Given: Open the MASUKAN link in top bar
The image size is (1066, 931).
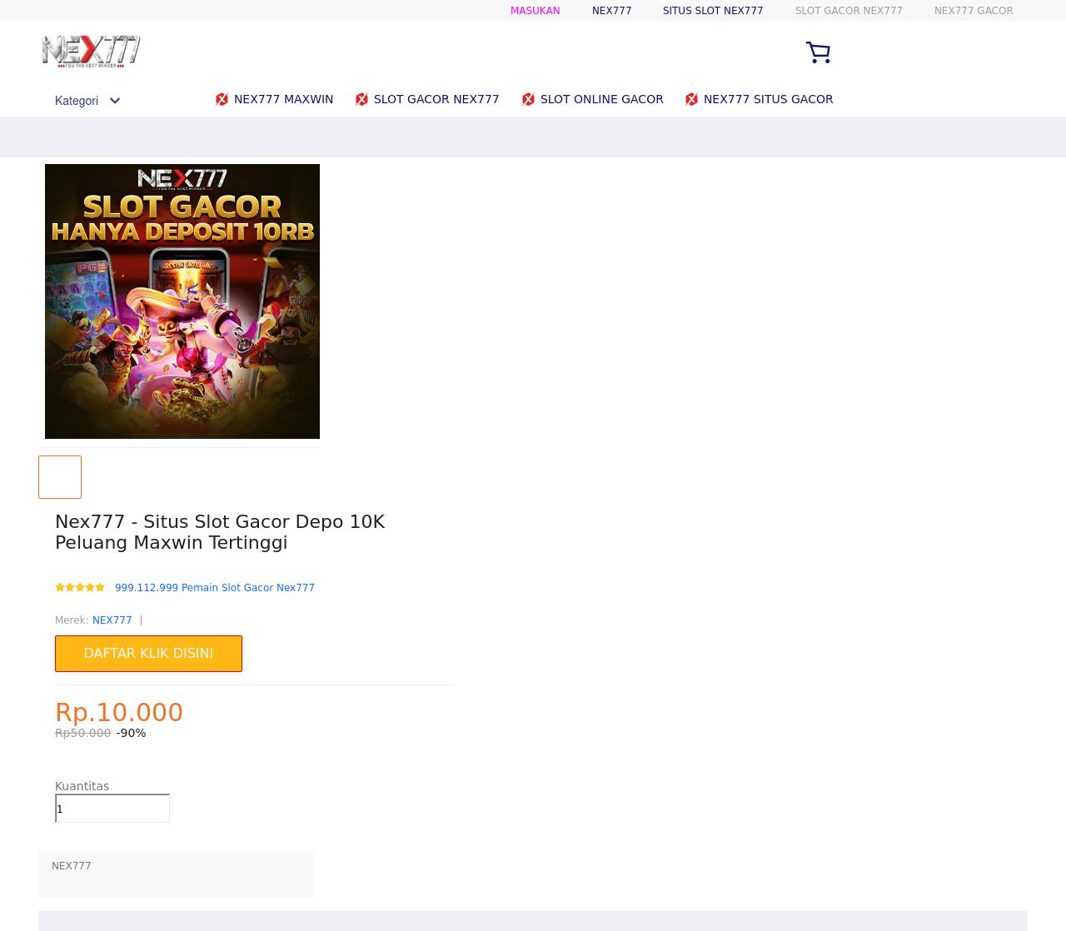Looking at the screenshot, I should pyautogui.click(x=535, y=11).
